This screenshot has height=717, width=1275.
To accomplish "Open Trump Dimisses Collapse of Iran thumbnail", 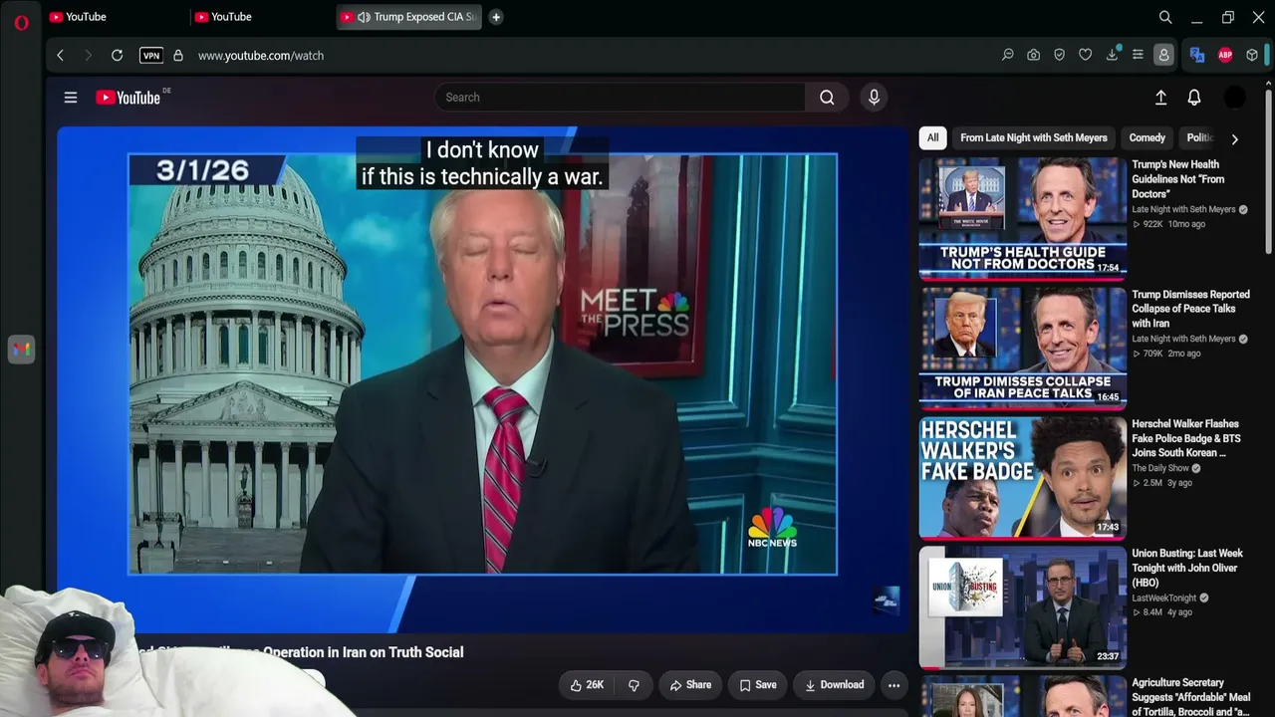I will point(1023,348).
